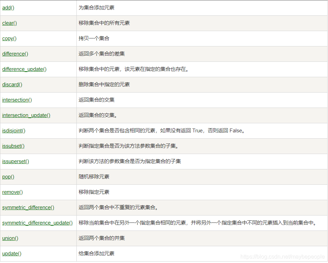Select the text '返回两个集合中不重复的元素集合。'
328x263 pixels.
(118, 207)
